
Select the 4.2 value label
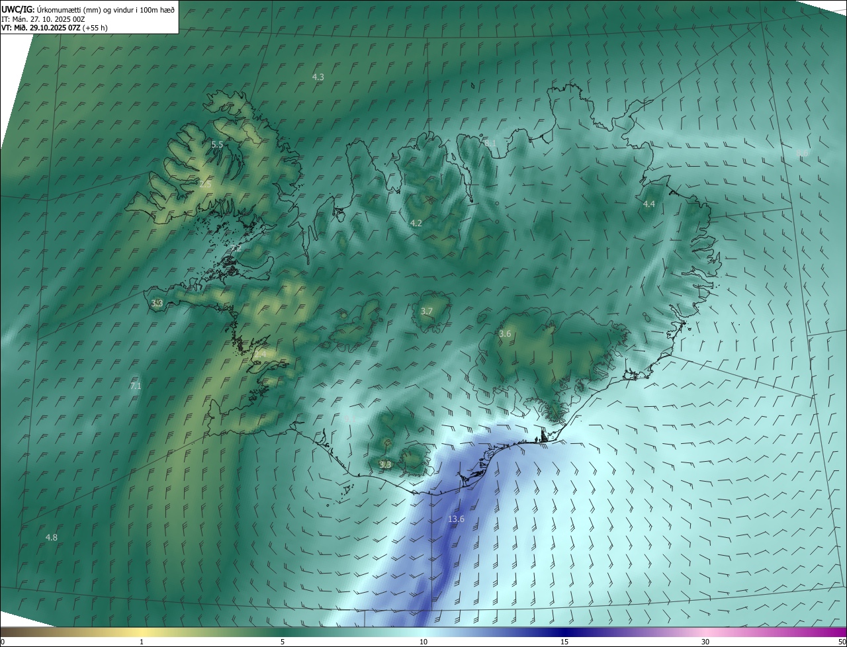pyautogui.click(x=416, y=224)
